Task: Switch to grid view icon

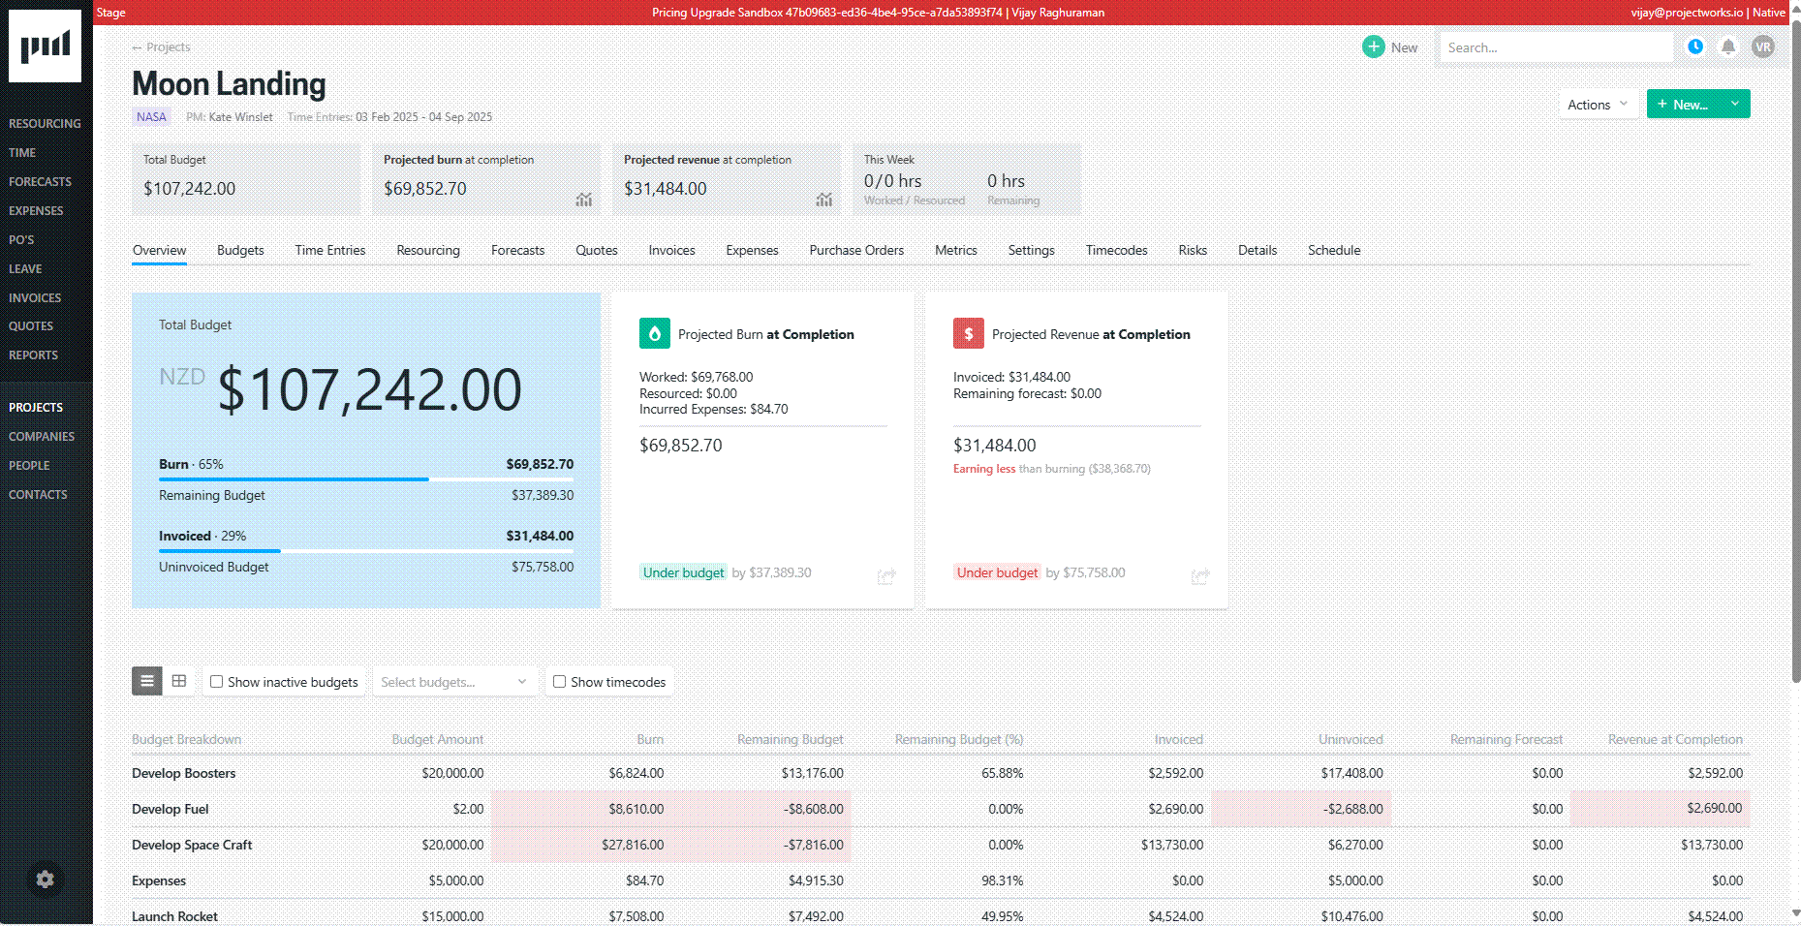Action: [x=179, y=681]
